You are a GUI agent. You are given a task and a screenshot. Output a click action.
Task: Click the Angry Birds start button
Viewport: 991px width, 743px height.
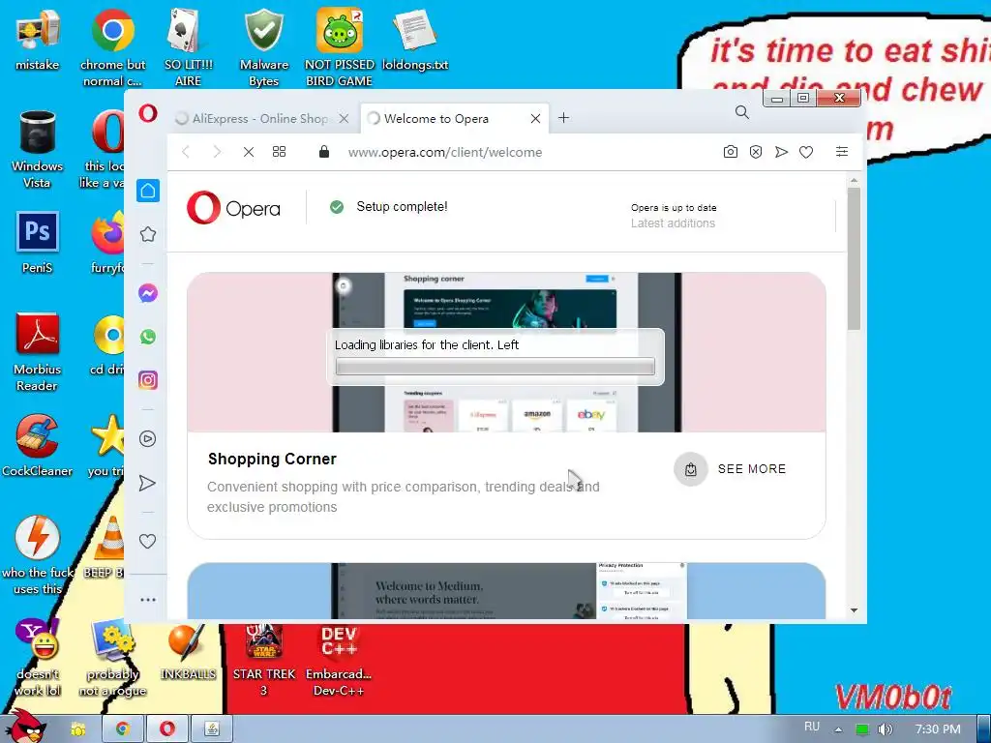pos(25,728)
